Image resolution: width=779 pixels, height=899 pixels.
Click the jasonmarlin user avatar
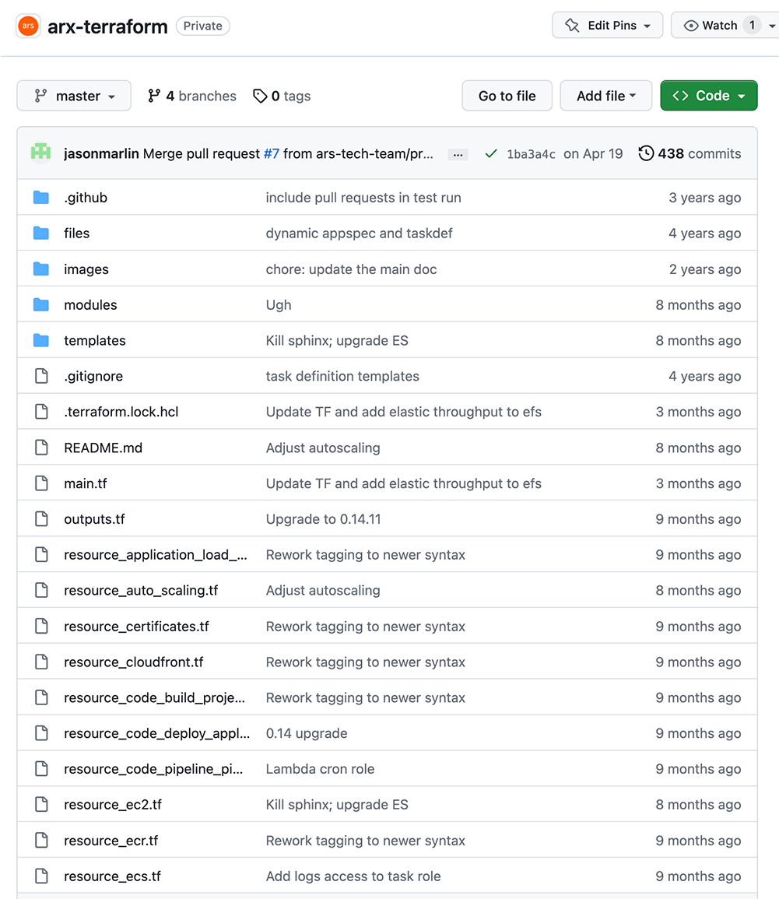pos(40,153)
